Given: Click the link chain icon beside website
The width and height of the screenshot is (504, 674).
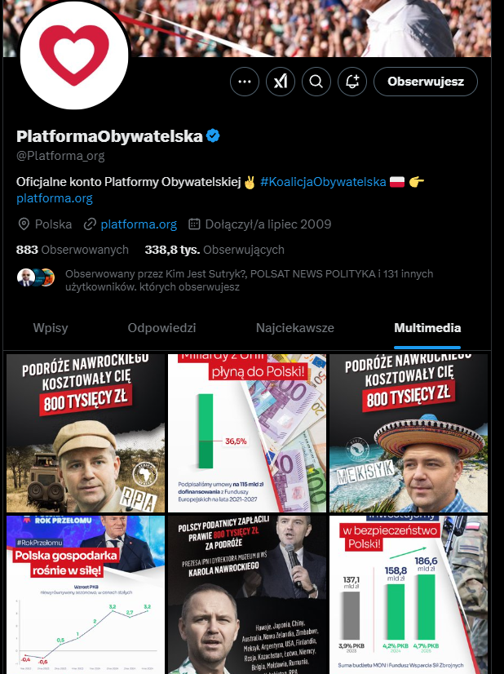Looking at the screenshot, I should click(90, 224).
